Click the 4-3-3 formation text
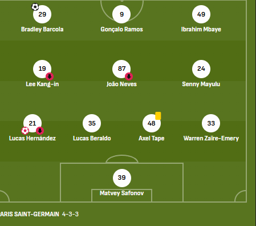 coord(70,214)
